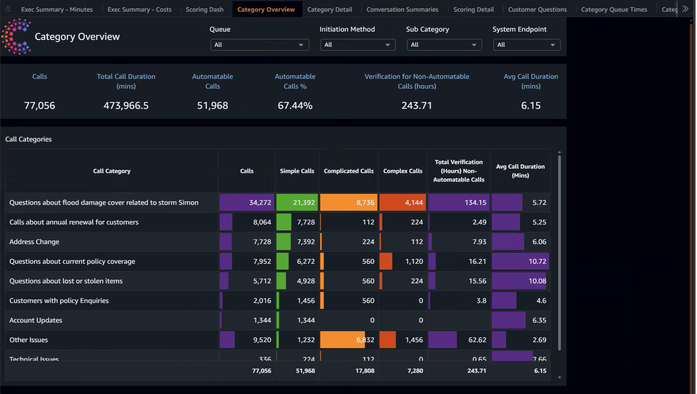The width and height of the screenshot is (697, 394).
Task: Click the Complex Calls column header
Action: click(x=403, y=171)
